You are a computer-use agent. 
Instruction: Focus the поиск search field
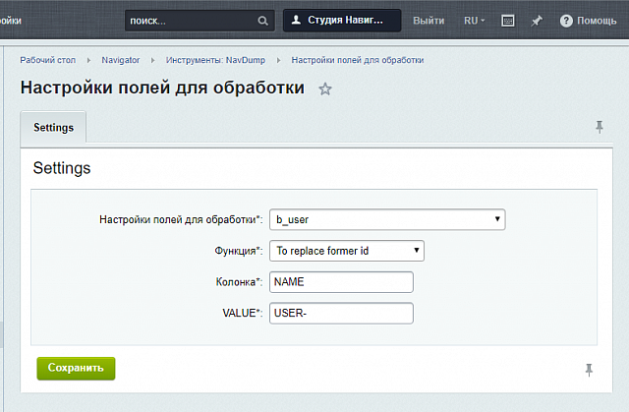point(200,21)
